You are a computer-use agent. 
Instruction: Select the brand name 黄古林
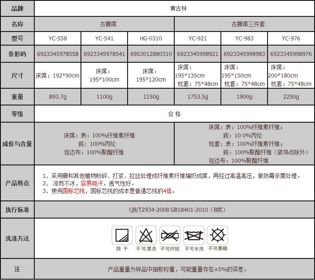click(178, 8)
